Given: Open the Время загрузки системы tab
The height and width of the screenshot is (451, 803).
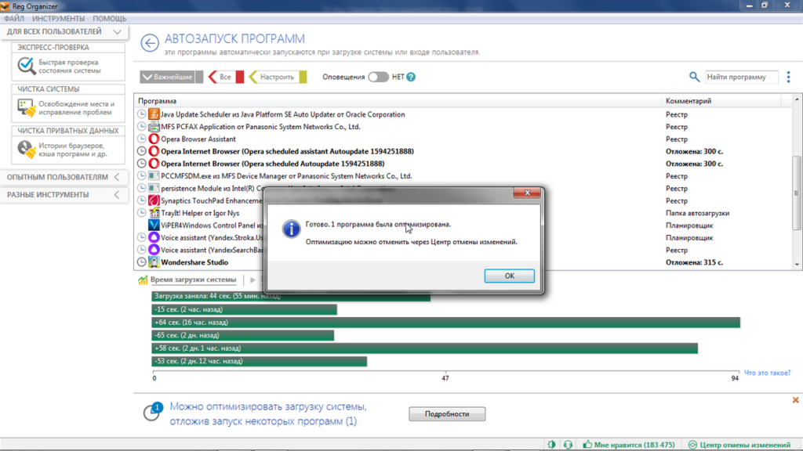Looking at the screenshot, I should [x=187, y=280].
